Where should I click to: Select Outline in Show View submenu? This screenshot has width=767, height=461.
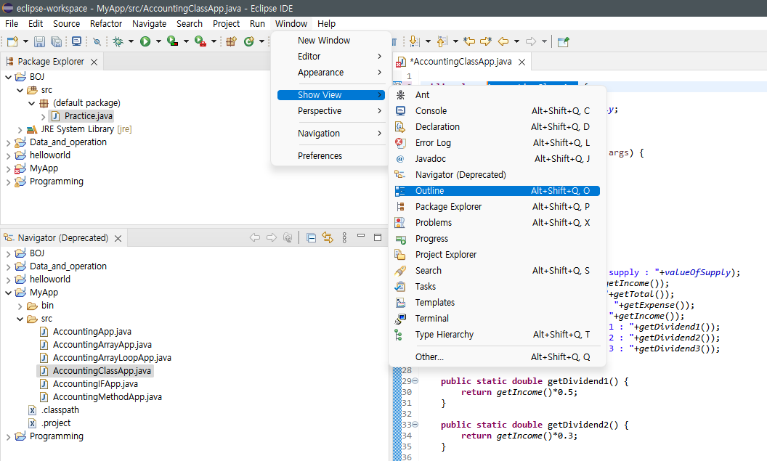point(497,191)
